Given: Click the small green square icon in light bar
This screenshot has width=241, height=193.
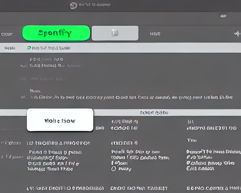Looking at the screenshot, I should click(29, 48).
